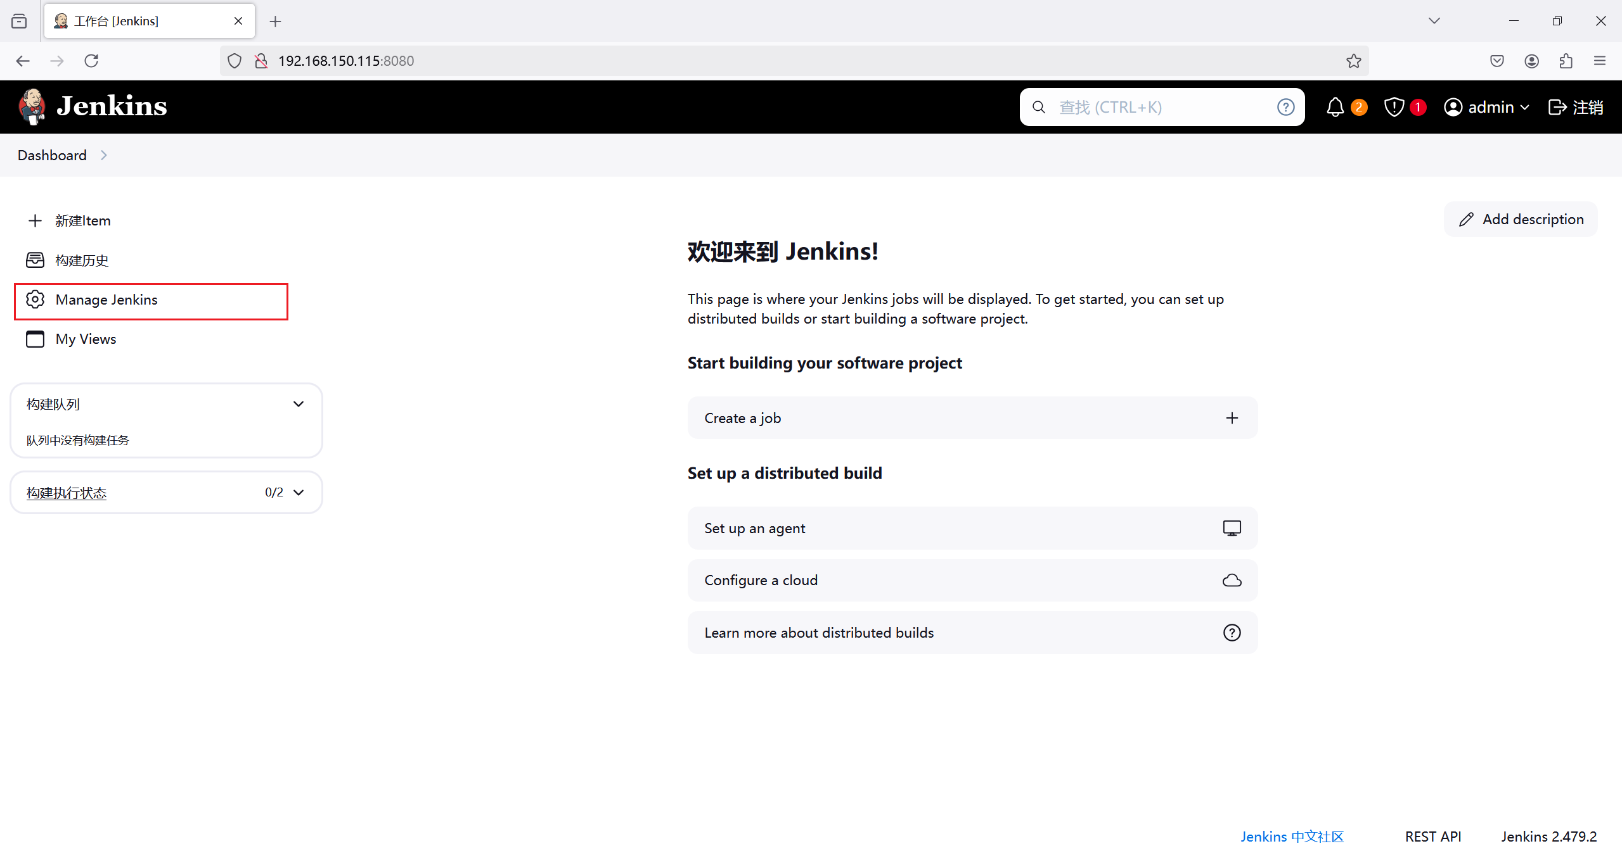Click the search magnifier icon
1622x865 pixels.
pos(1039,107)
